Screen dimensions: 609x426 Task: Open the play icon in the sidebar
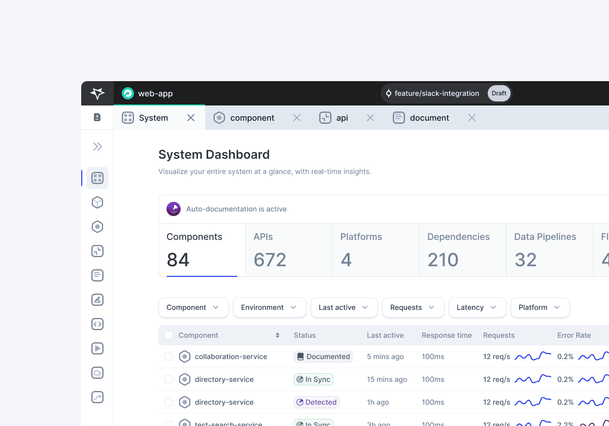click(97, 348)
